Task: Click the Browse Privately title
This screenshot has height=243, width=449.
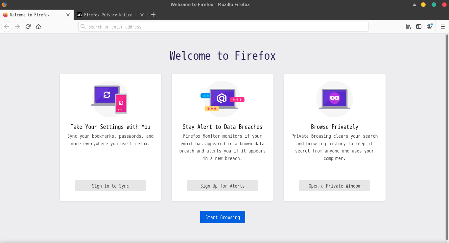Action: pos(335,127)
